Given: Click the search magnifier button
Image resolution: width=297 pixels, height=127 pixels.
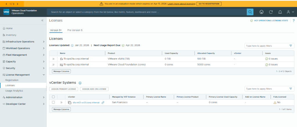Looking at the screenshot, I should tap(250, 12).
